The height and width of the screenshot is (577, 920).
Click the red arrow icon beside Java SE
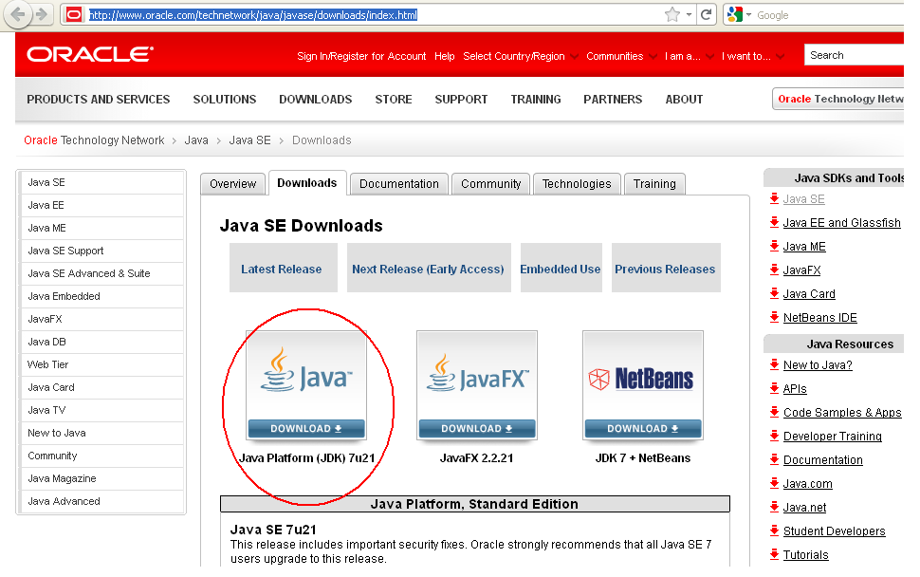[775, 199]
